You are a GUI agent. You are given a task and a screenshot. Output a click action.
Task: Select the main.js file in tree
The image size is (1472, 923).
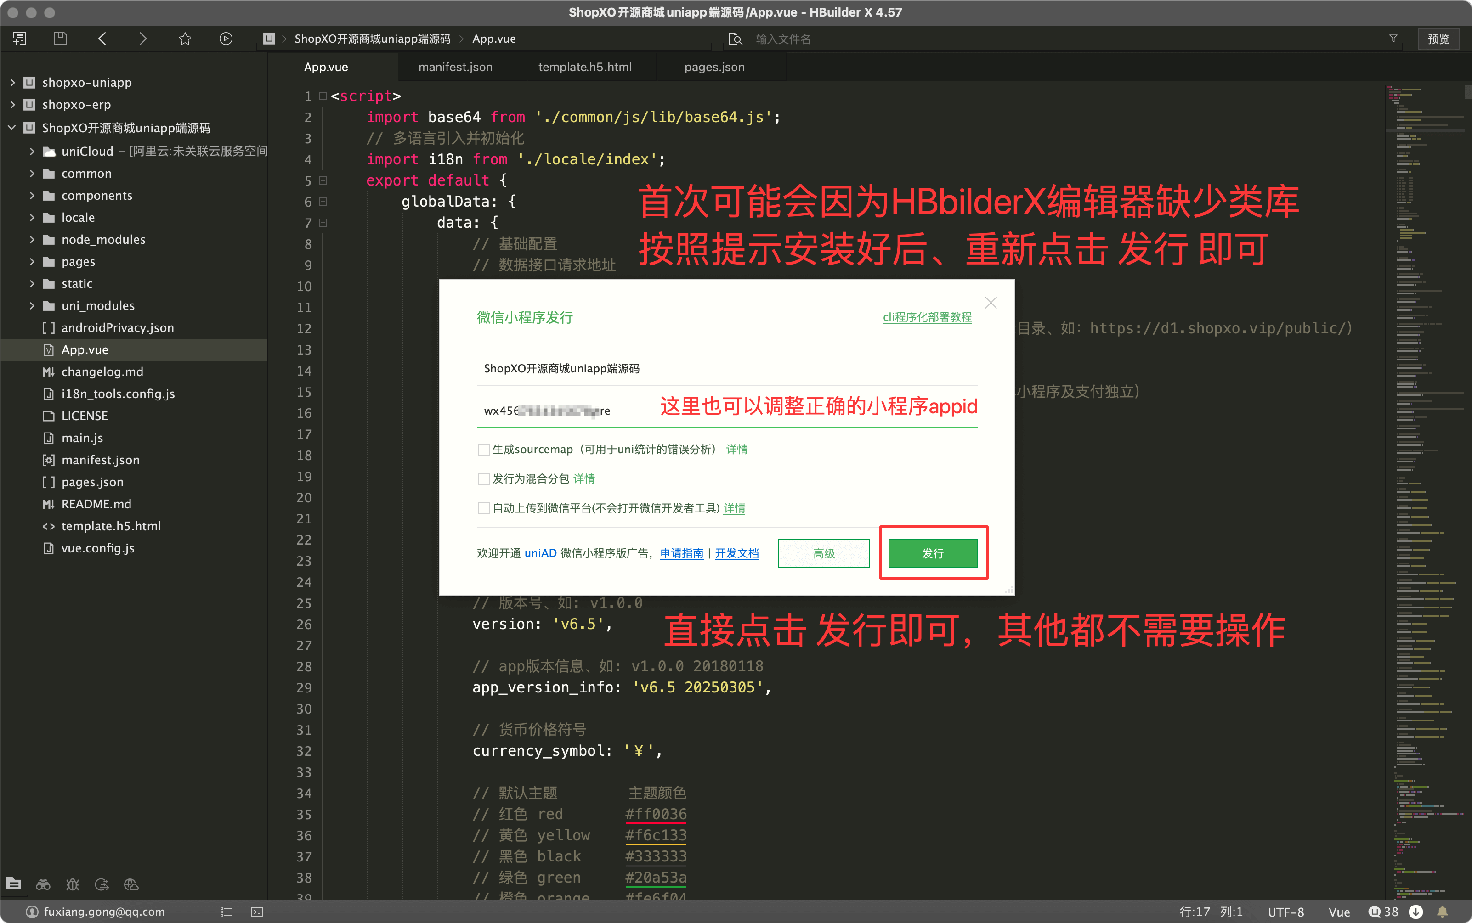pos(82,438)
